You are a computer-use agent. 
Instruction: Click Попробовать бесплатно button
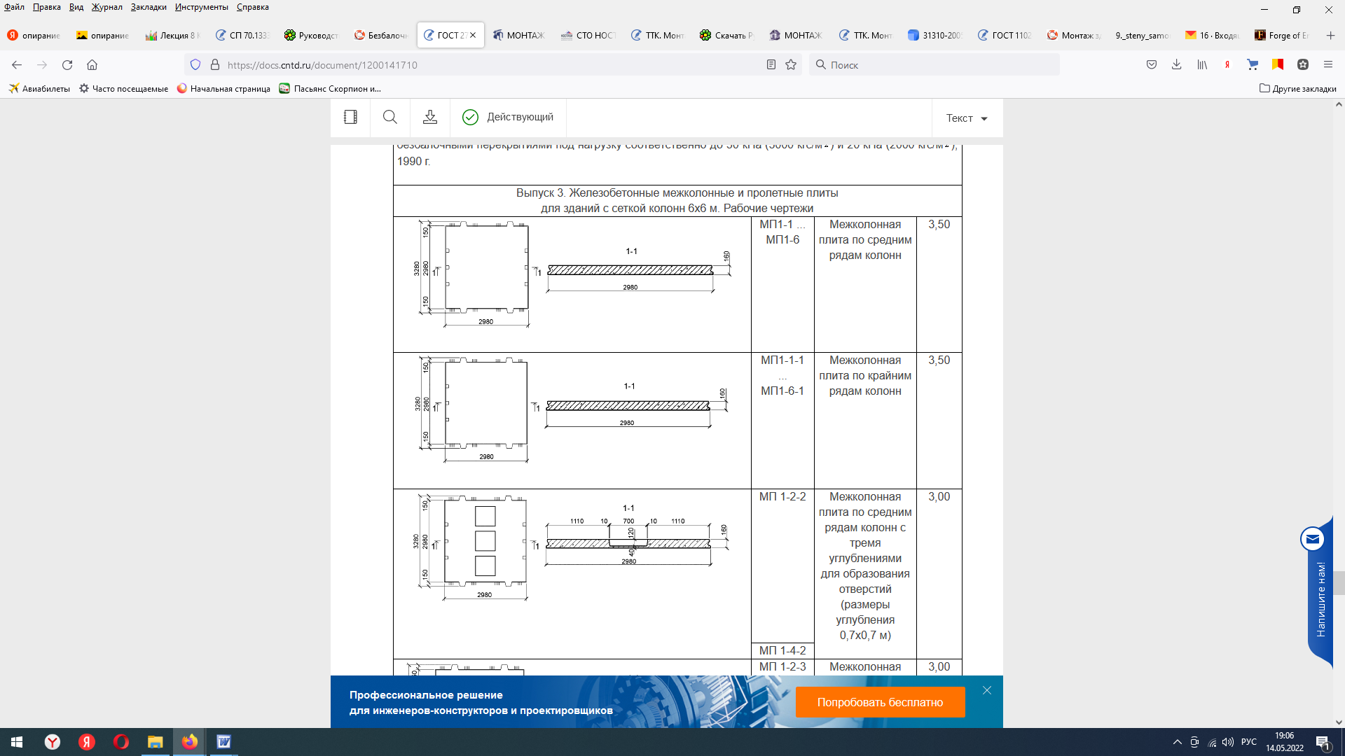880,702
